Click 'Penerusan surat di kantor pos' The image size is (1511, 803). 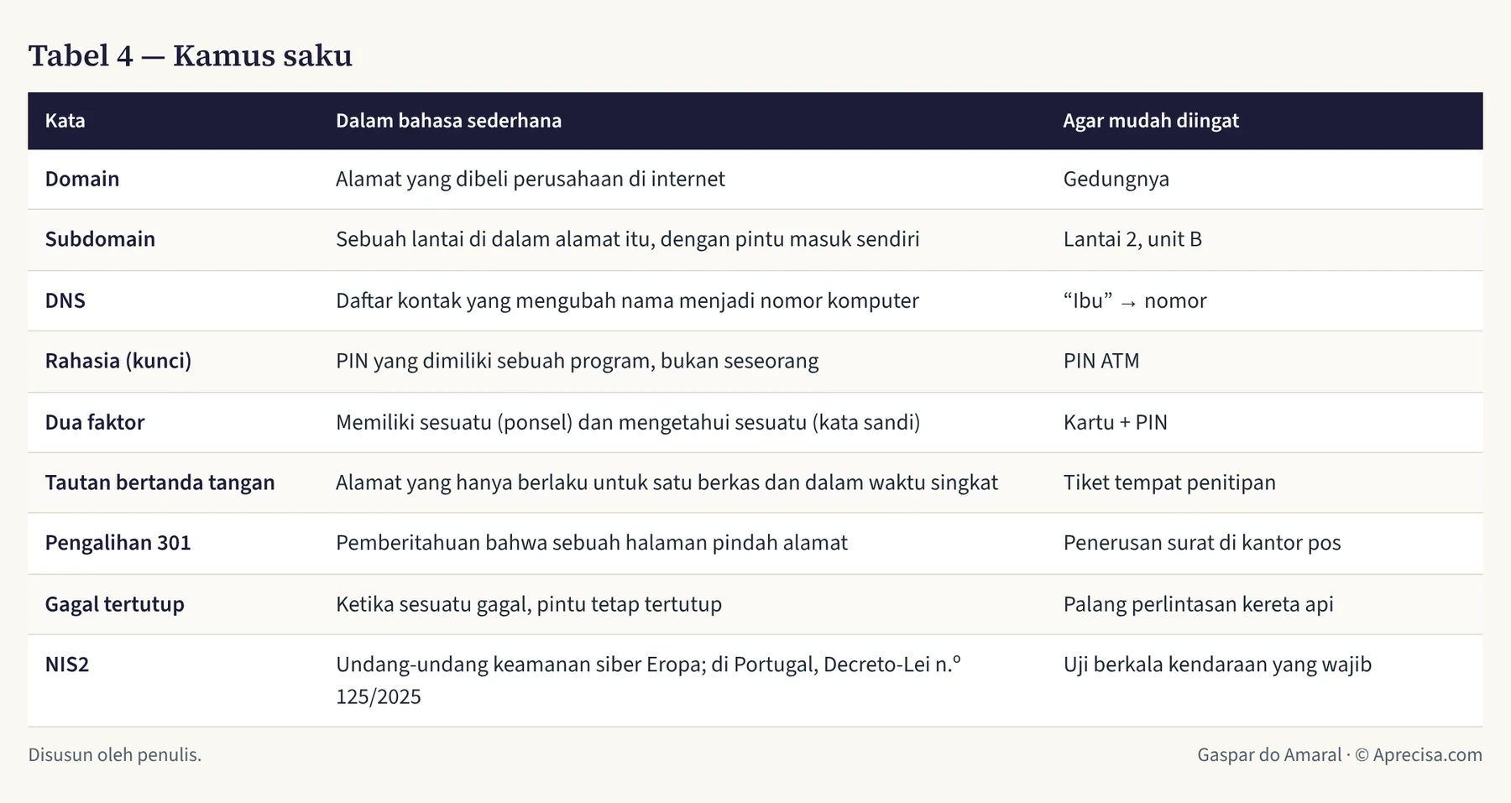1202,543
